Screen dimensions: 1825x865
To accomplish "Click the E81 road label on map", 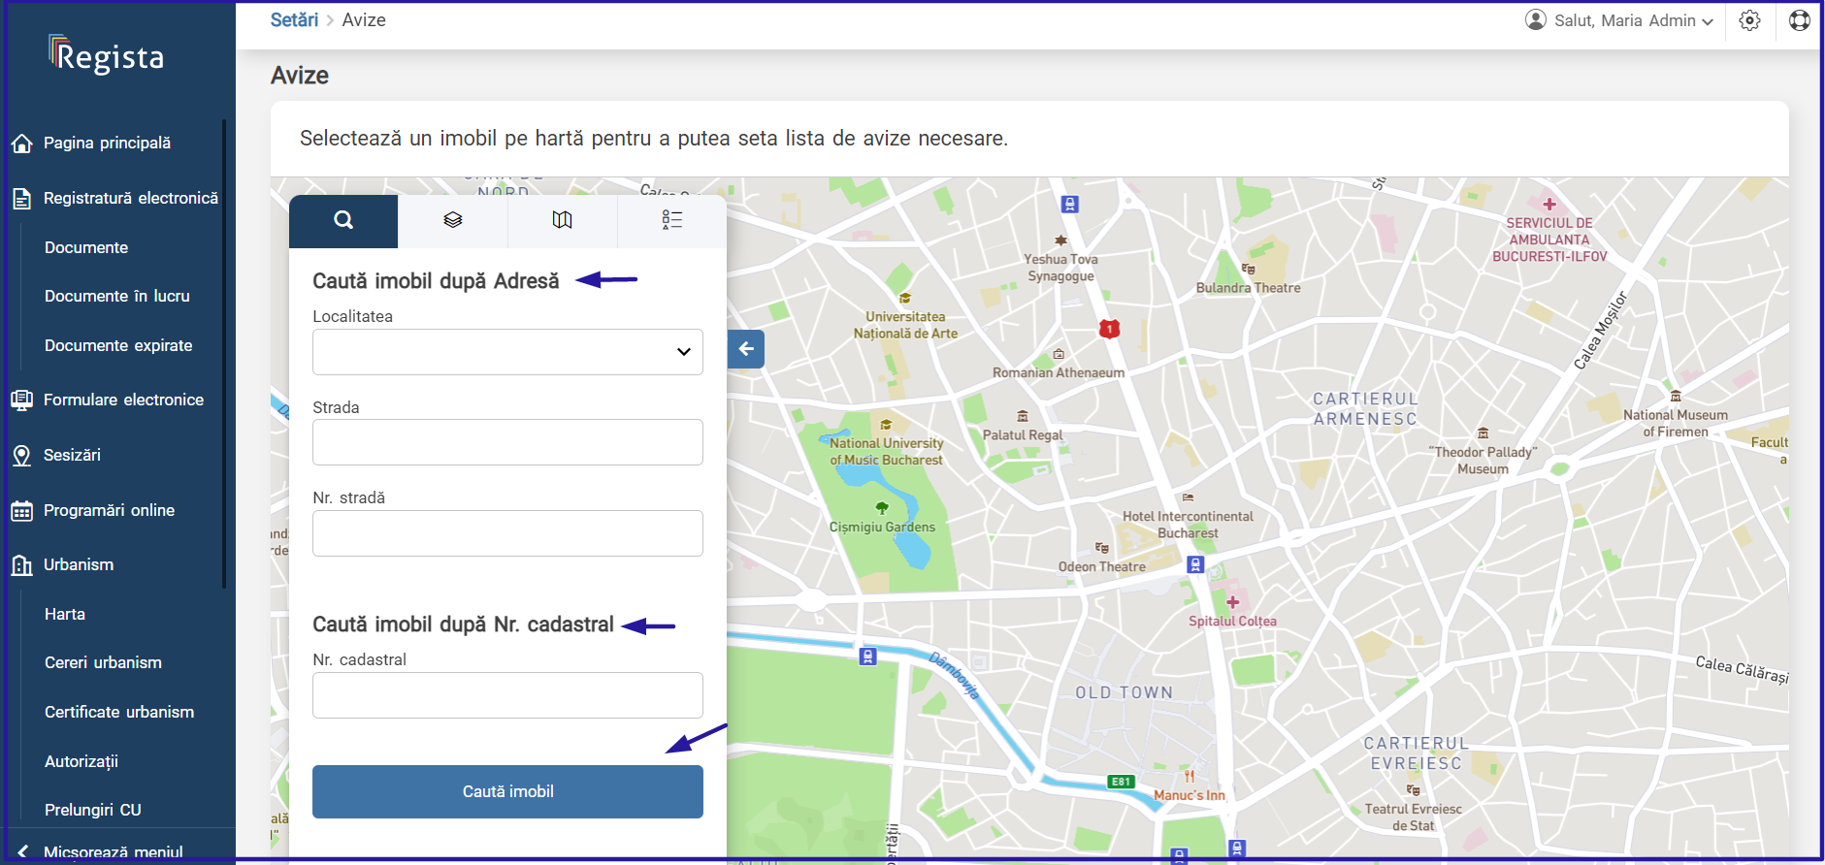I will [x=1121, y=782].
